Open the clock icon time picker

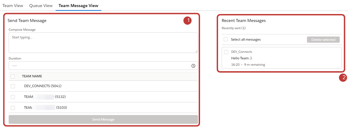click(x=193, y=66)
